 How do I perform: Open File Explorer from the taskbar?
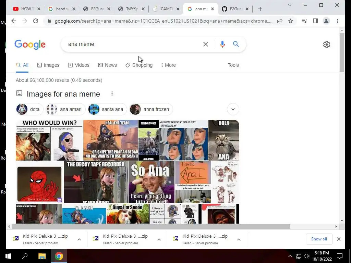click(x=42, y=256)
